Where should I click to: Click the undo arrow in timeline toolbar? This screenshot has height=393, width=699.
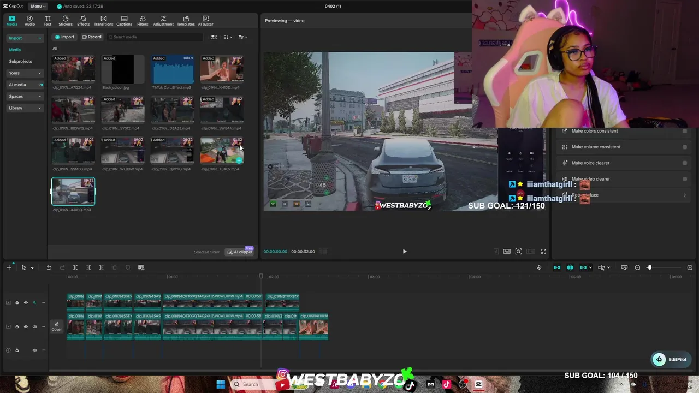pos(49,267)
